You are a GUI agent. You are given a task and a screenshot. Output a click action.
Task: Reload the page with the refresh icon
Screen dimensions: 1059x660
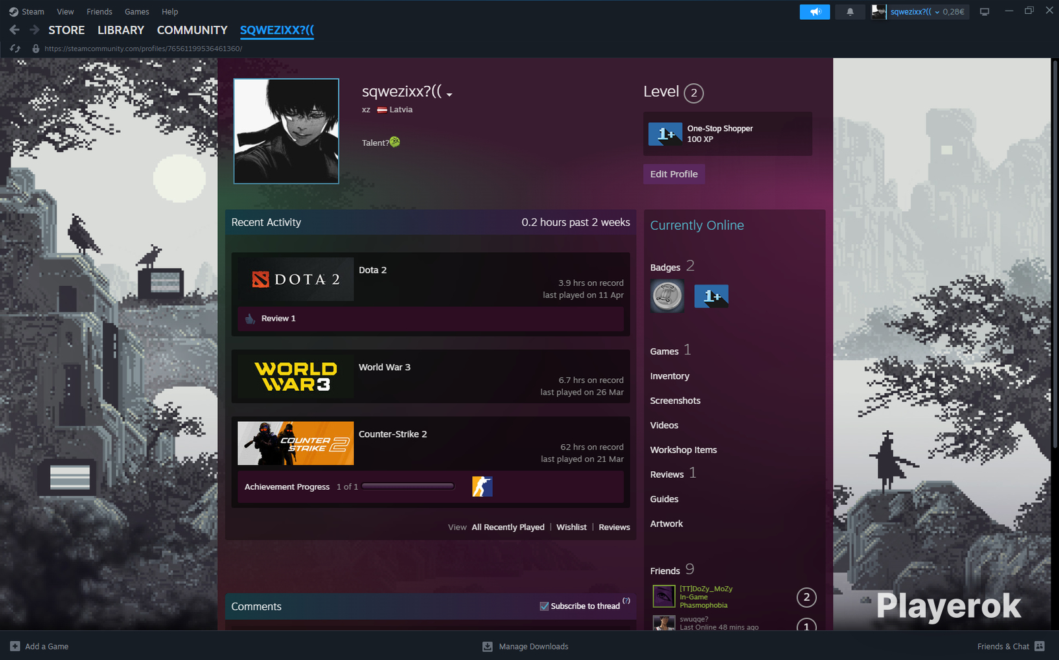(15, 48)
